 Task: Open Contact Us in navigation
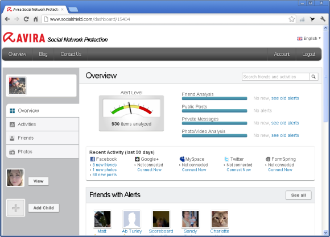click(71, 54)
